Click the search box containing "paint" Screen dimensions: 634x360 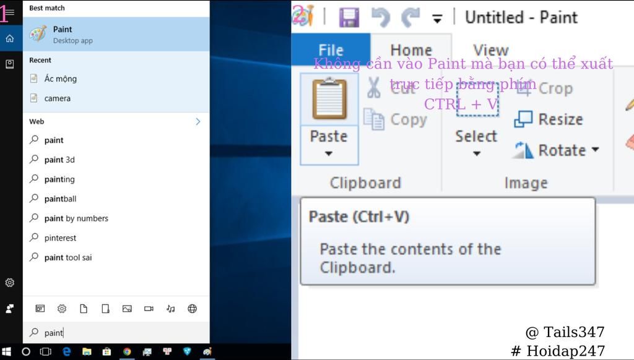coord(116,333)
